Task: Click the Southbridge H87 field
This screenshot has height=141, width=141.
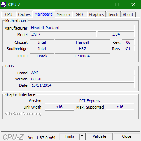Action: click(82, 49)
